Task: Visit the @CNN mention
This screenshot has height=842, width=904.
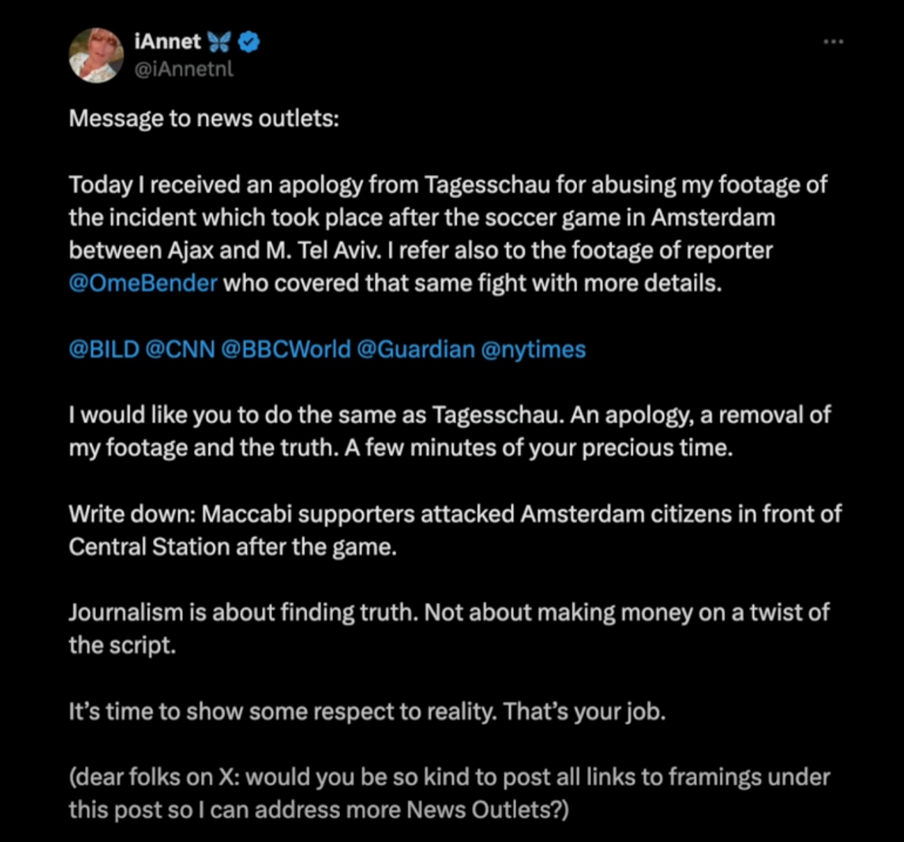Action: pyautogui.click(x=180, y=349)
